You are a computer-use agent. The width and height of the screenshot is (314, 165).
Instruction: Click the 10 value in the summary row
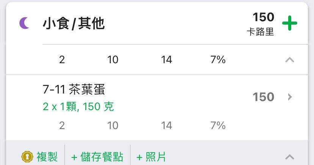(113, 60)
